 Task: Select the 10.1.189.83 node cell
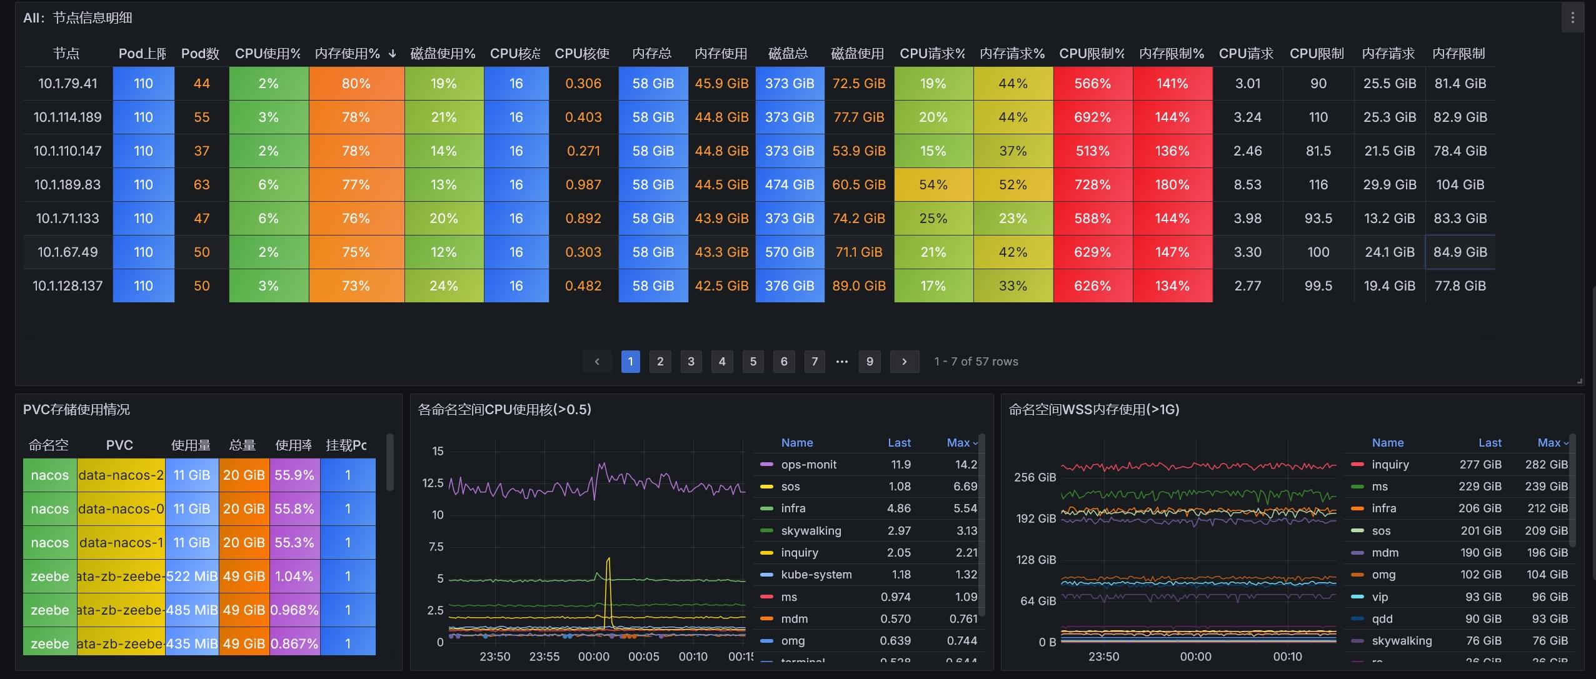point(68,185)
